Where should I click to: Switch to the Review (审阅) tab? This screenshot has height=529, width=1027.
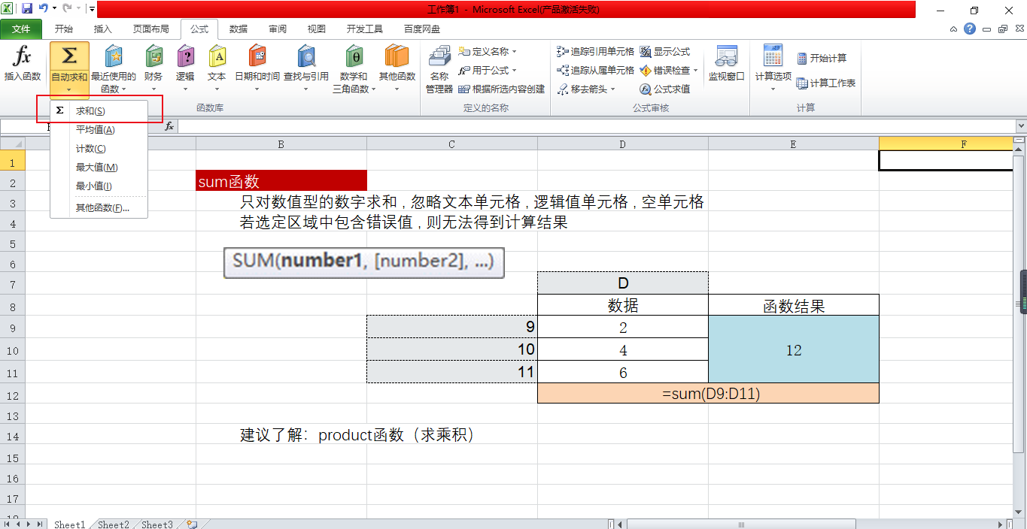click(278, 29)
